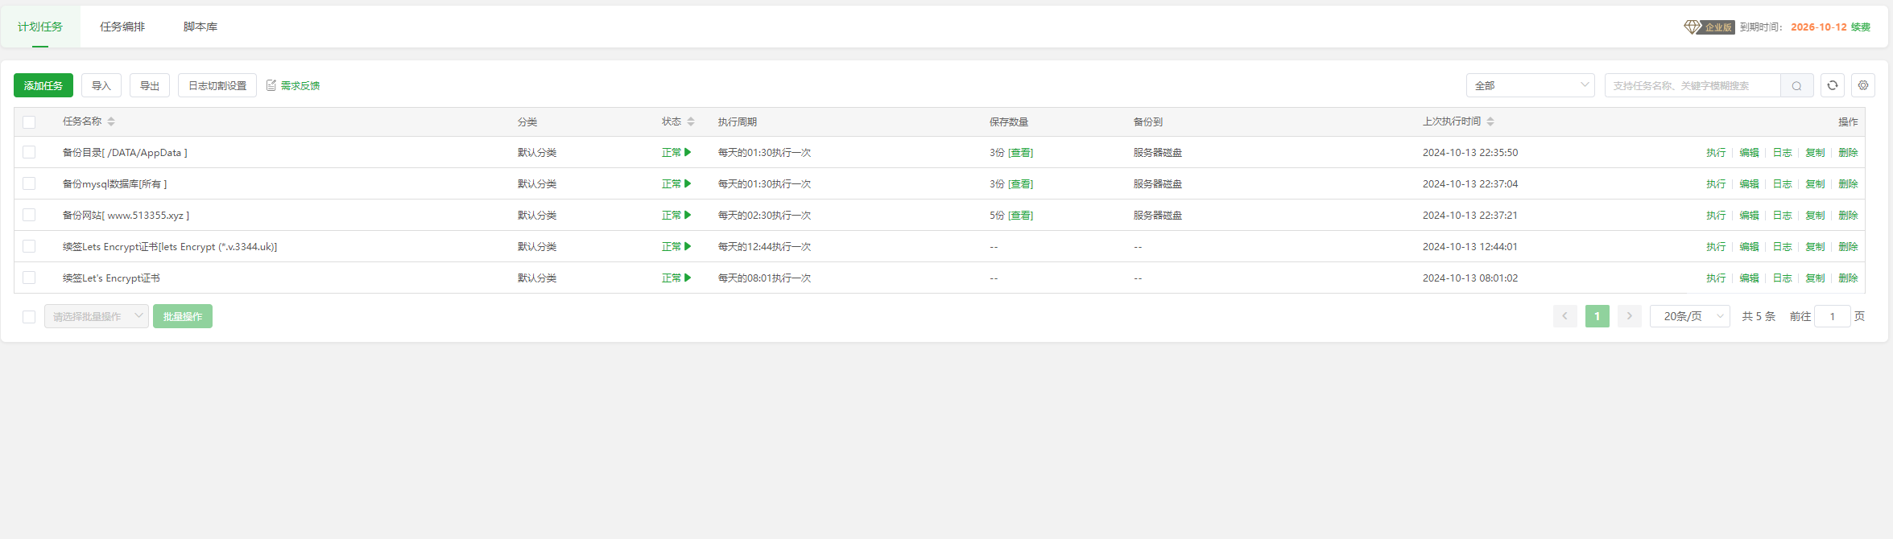Switch to the 任务编排 tab
This screenshot has height=539, width=1893.
122,27
